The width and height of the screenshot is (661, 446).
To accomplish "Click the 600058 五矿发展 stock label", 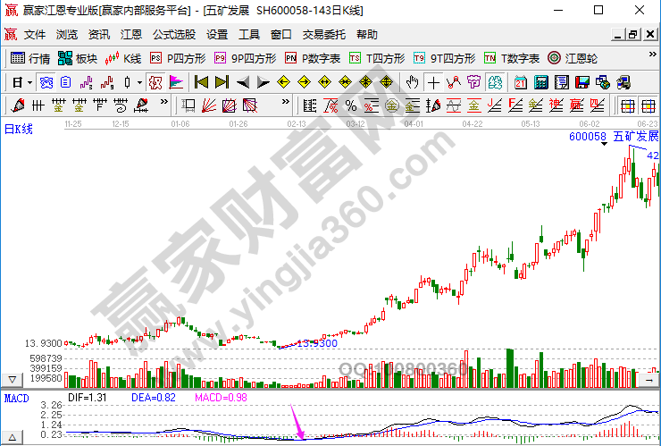I will 614,136.
